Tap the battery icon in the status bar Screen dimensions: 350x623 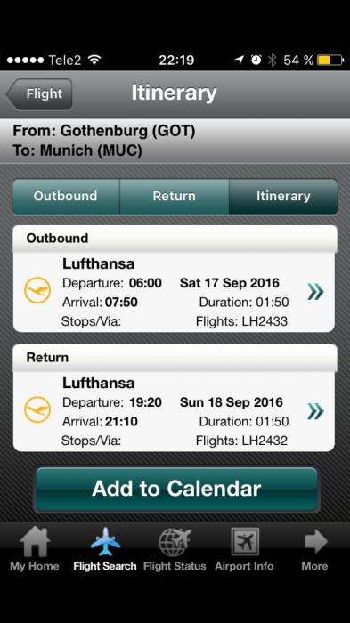[330, 60]
